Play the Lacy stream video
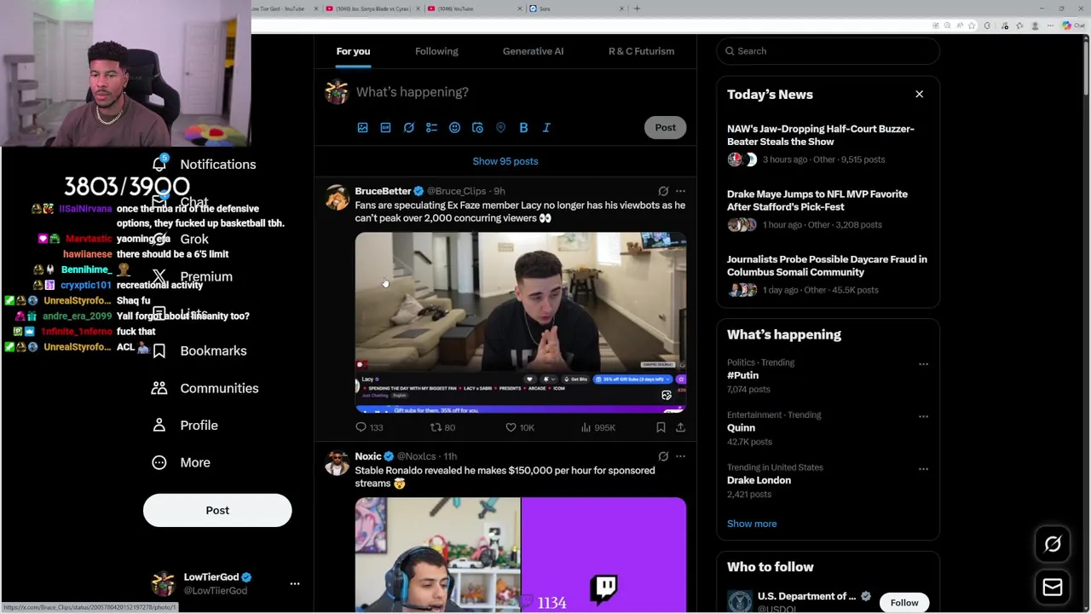Viewport: 1091px width, 614px height. (x=520, y=322)
